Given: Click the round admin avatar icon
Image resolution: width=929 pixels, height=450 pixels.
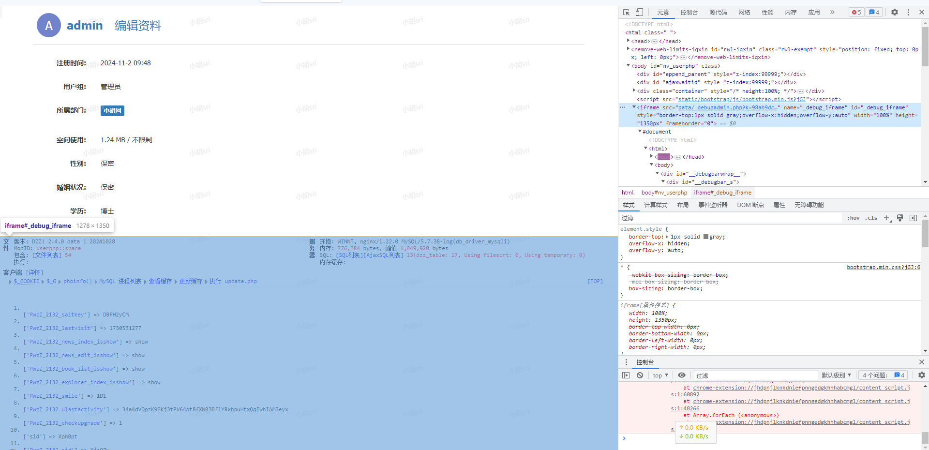Looking at the screenshot, I should [49, 25].
